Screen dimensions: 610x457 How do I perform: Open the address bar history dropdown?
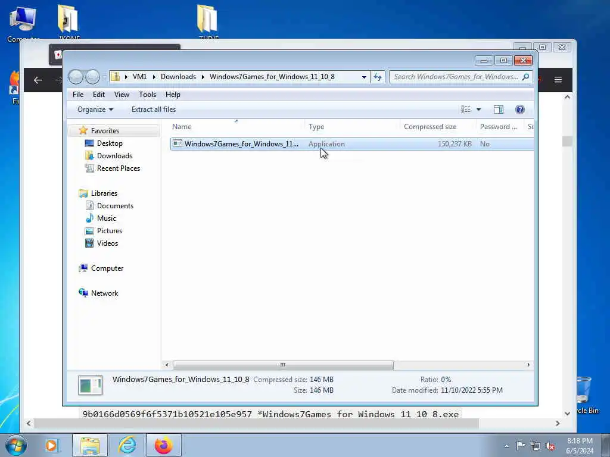tap(364, 77)
